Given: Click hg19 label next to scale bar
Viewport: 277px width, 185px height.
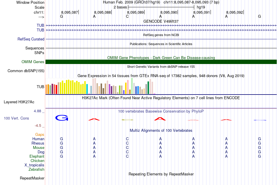Looking at the screenshot, I should pos(201,7).
